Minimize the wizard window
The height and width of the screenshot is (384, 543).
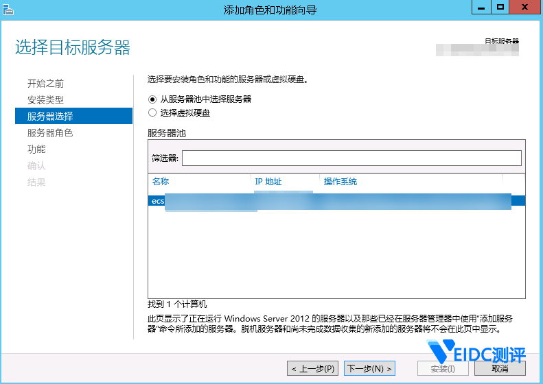click(481, 8)
